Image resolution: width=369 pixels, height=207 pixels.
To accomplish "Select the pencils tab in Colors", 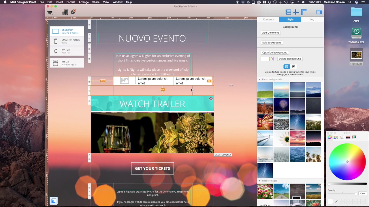I will 354,137.
